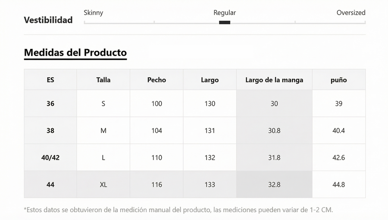The image size is (388, 220).
Task: Select the ES column header
Action: coord(50,80)
